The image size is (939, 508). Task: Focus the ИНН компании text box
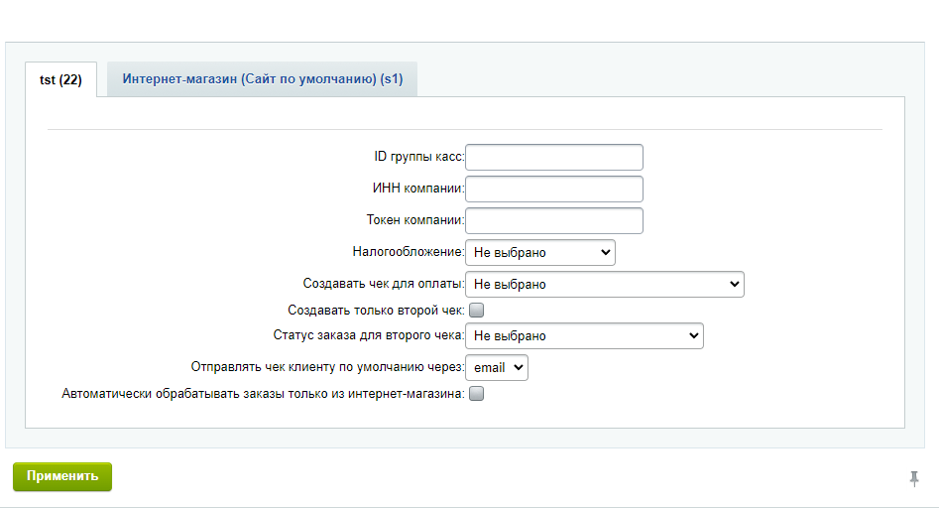[554, 190]
